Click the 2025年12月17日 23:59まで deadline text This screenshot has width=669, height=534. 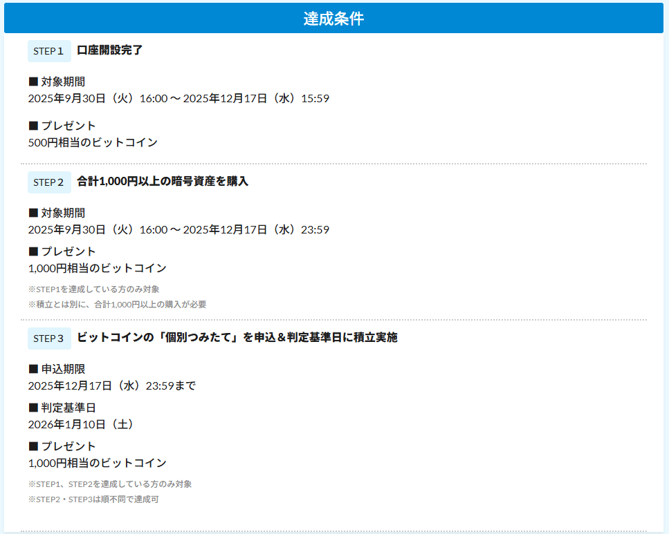pos(111,385)
